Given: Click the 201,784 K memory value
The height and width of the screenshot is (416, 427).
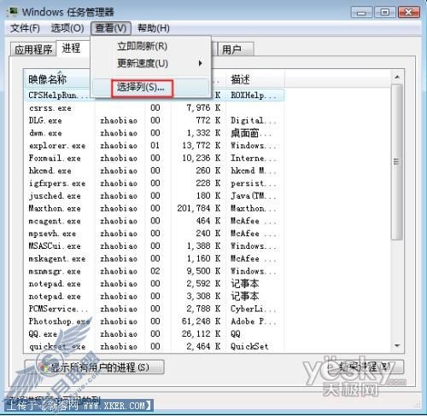Looking at the screenshot, I should (x=199, y=208).
